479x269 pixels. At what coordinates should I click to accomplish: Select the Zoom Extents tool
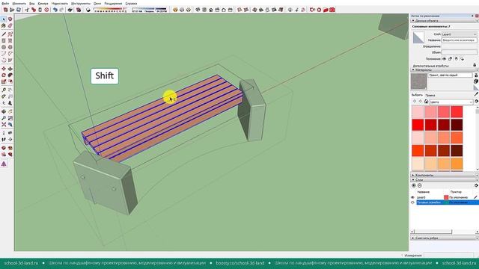4,125
